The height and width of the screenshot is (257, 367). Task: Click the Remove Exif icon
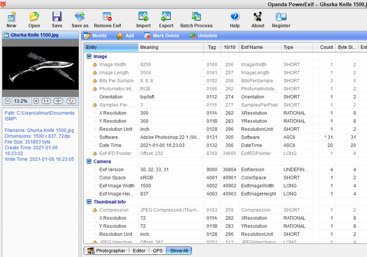(x=107, y=17)
